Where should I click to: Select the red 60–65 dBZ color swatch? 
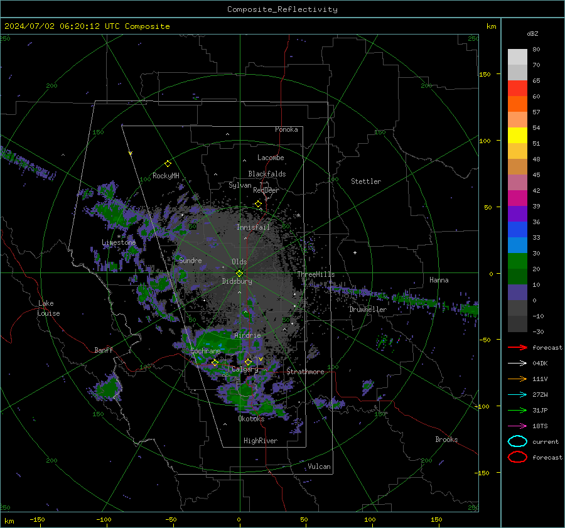[517, 89]
